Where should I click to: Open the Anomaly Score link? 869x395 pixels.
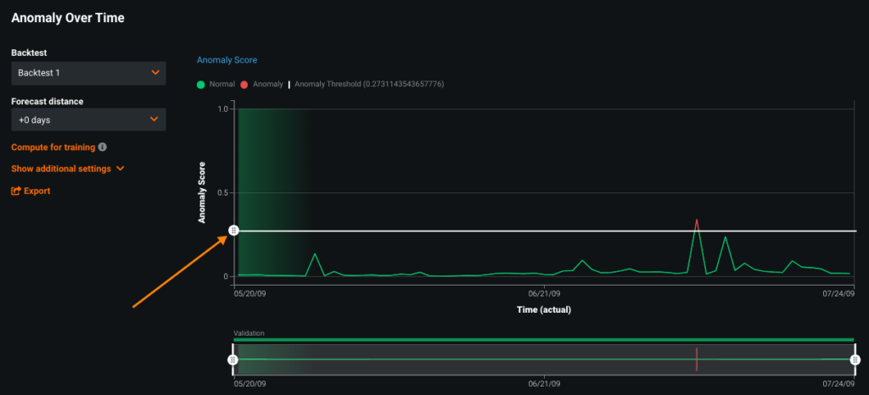pos(227,59)
